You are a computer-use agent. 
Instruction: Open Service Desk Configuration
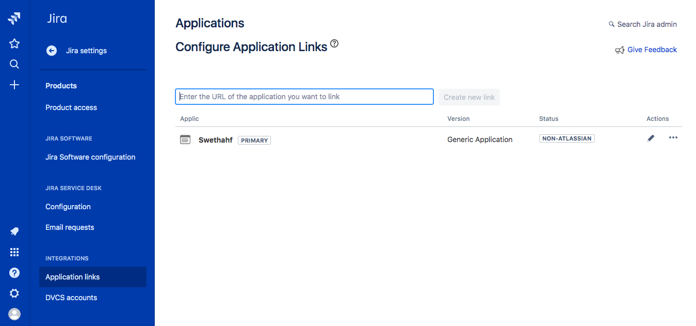click(x=68, y=207)
